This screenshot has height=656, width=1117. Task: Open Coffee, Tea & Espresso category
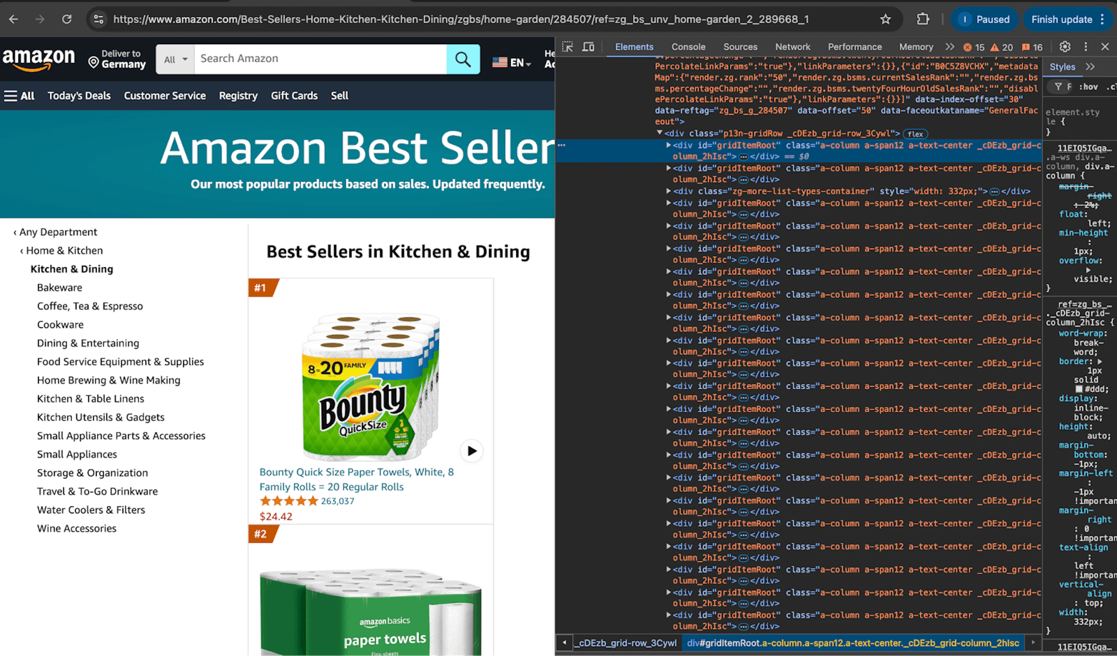pos(90,306)
